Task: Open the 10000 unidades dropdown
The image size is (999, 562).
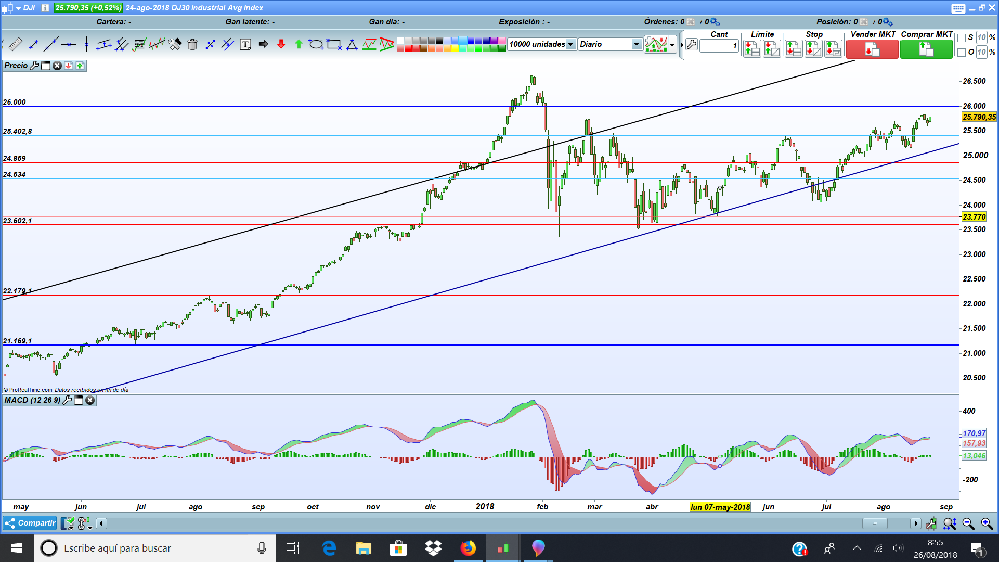Action: [571, 44]
